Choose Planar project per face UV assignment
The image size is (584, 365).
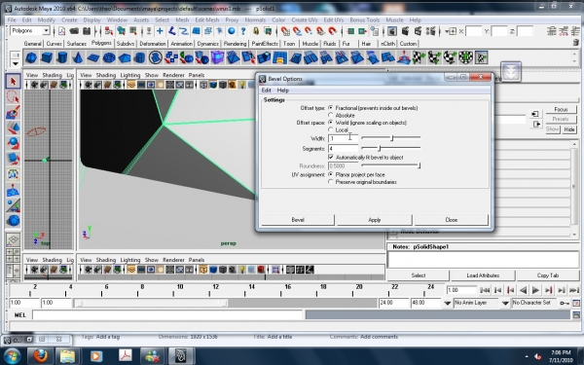pos(330,174)
